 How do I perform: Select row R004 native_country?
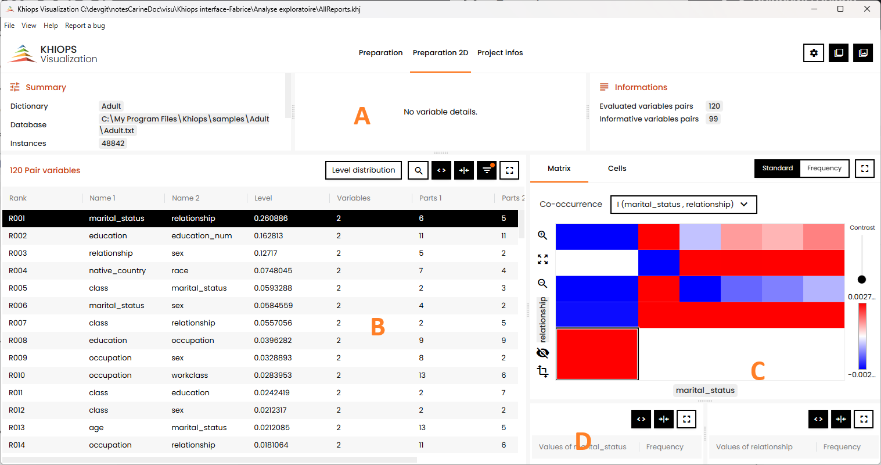(260, 271)
